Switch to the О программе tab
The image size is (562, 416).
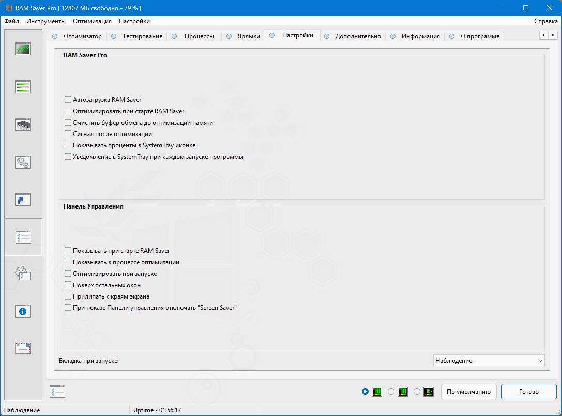[x=474, y=36]
